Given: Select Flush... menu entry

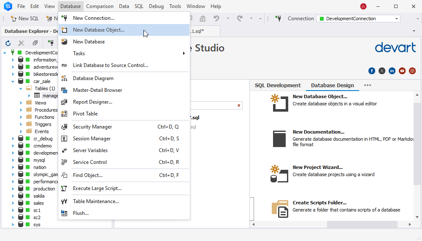Looking at the screenshot, I should (124, 213).
